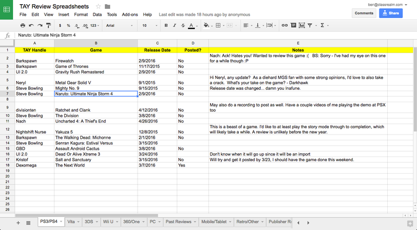Click the Print icon in toolbar
Image resolution: width=417 pixels, height=230 pixels.
(x=23, y=26)
